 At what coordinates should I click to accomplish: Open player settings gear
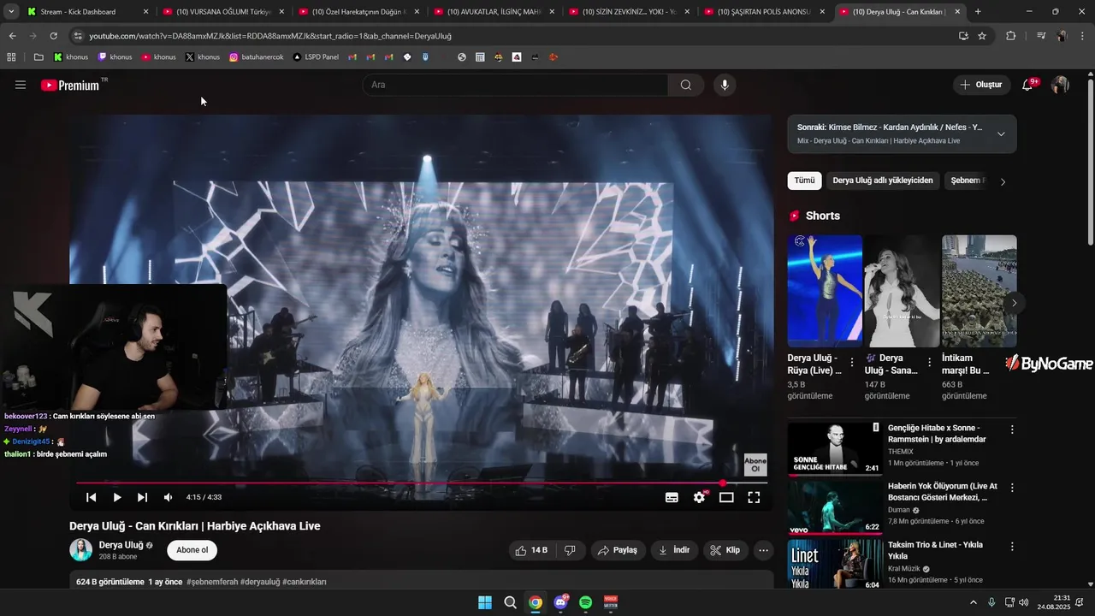(x=700, y=497)
